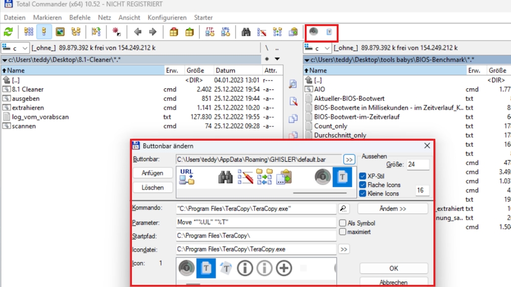Open the left panel drive dropdown
511x287 pixels.
coord(16,48)
